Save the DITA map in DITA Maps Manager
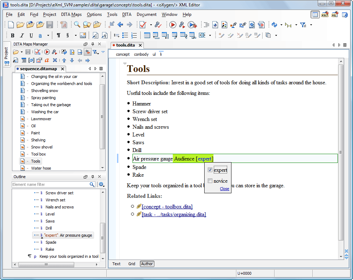This screenshot has width=353, height=280. tap(28, 52)
